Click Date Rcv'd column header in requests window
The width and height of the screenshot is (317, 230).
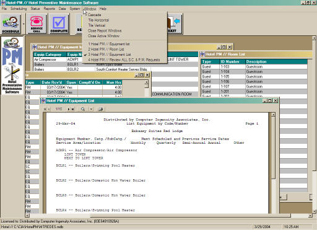53,82
